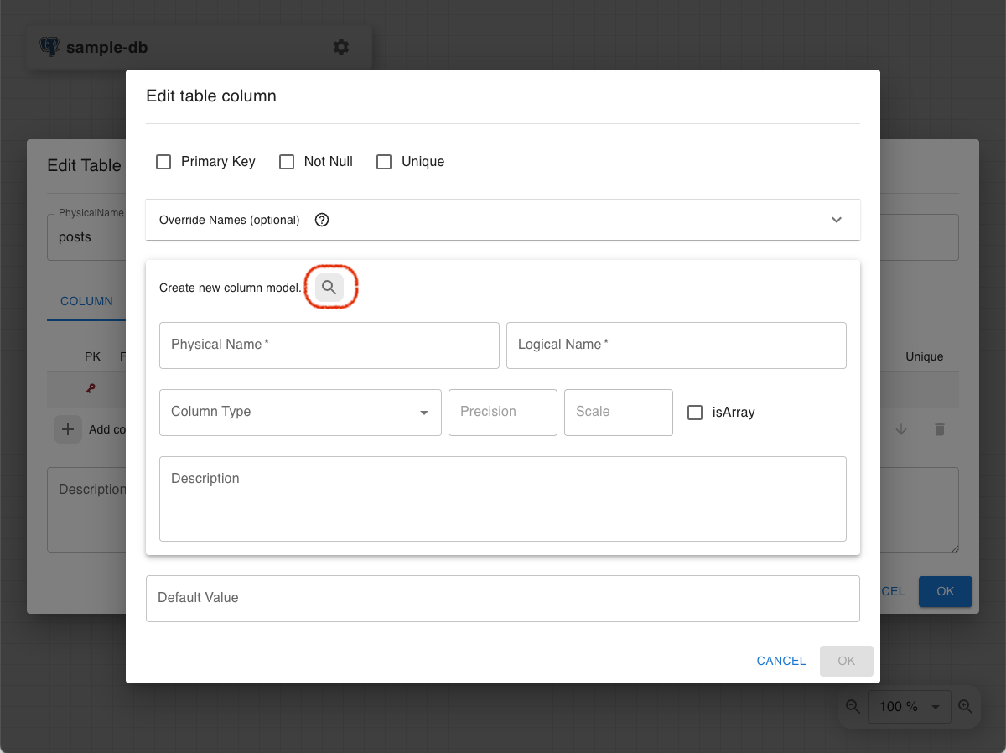
Task: Click blue OK button in Edit Table dialog
Action: (x=946, y=591)
